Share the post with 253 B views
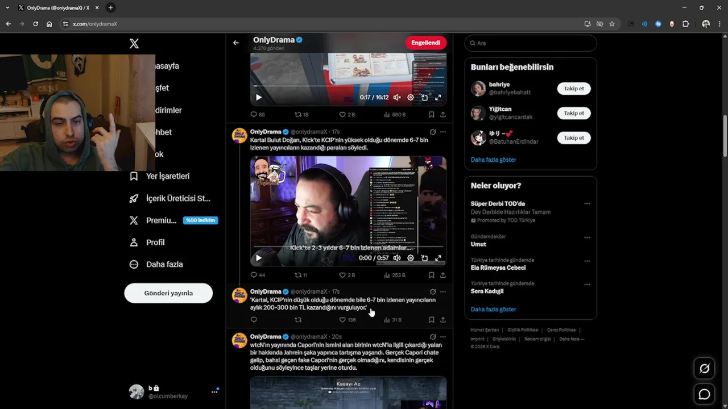The height and width of the screenshot is (409, 728). coord(443,275)
